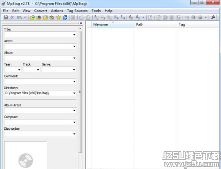Expand the tag sources dropdown arrow near wrench
The width and height of the screenshot is (221, 169).
click(x=206, y=17)
